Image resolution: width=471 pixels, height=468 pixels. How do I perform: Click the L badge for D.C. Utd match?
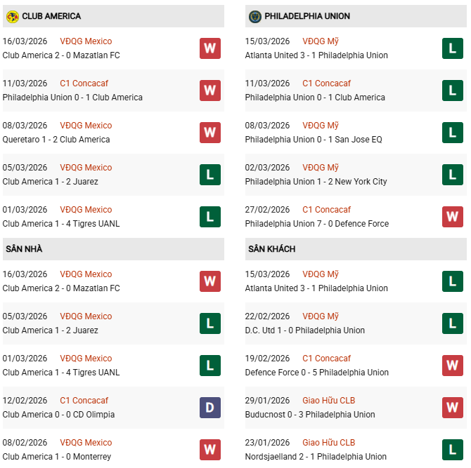click(x=452, y=323)
